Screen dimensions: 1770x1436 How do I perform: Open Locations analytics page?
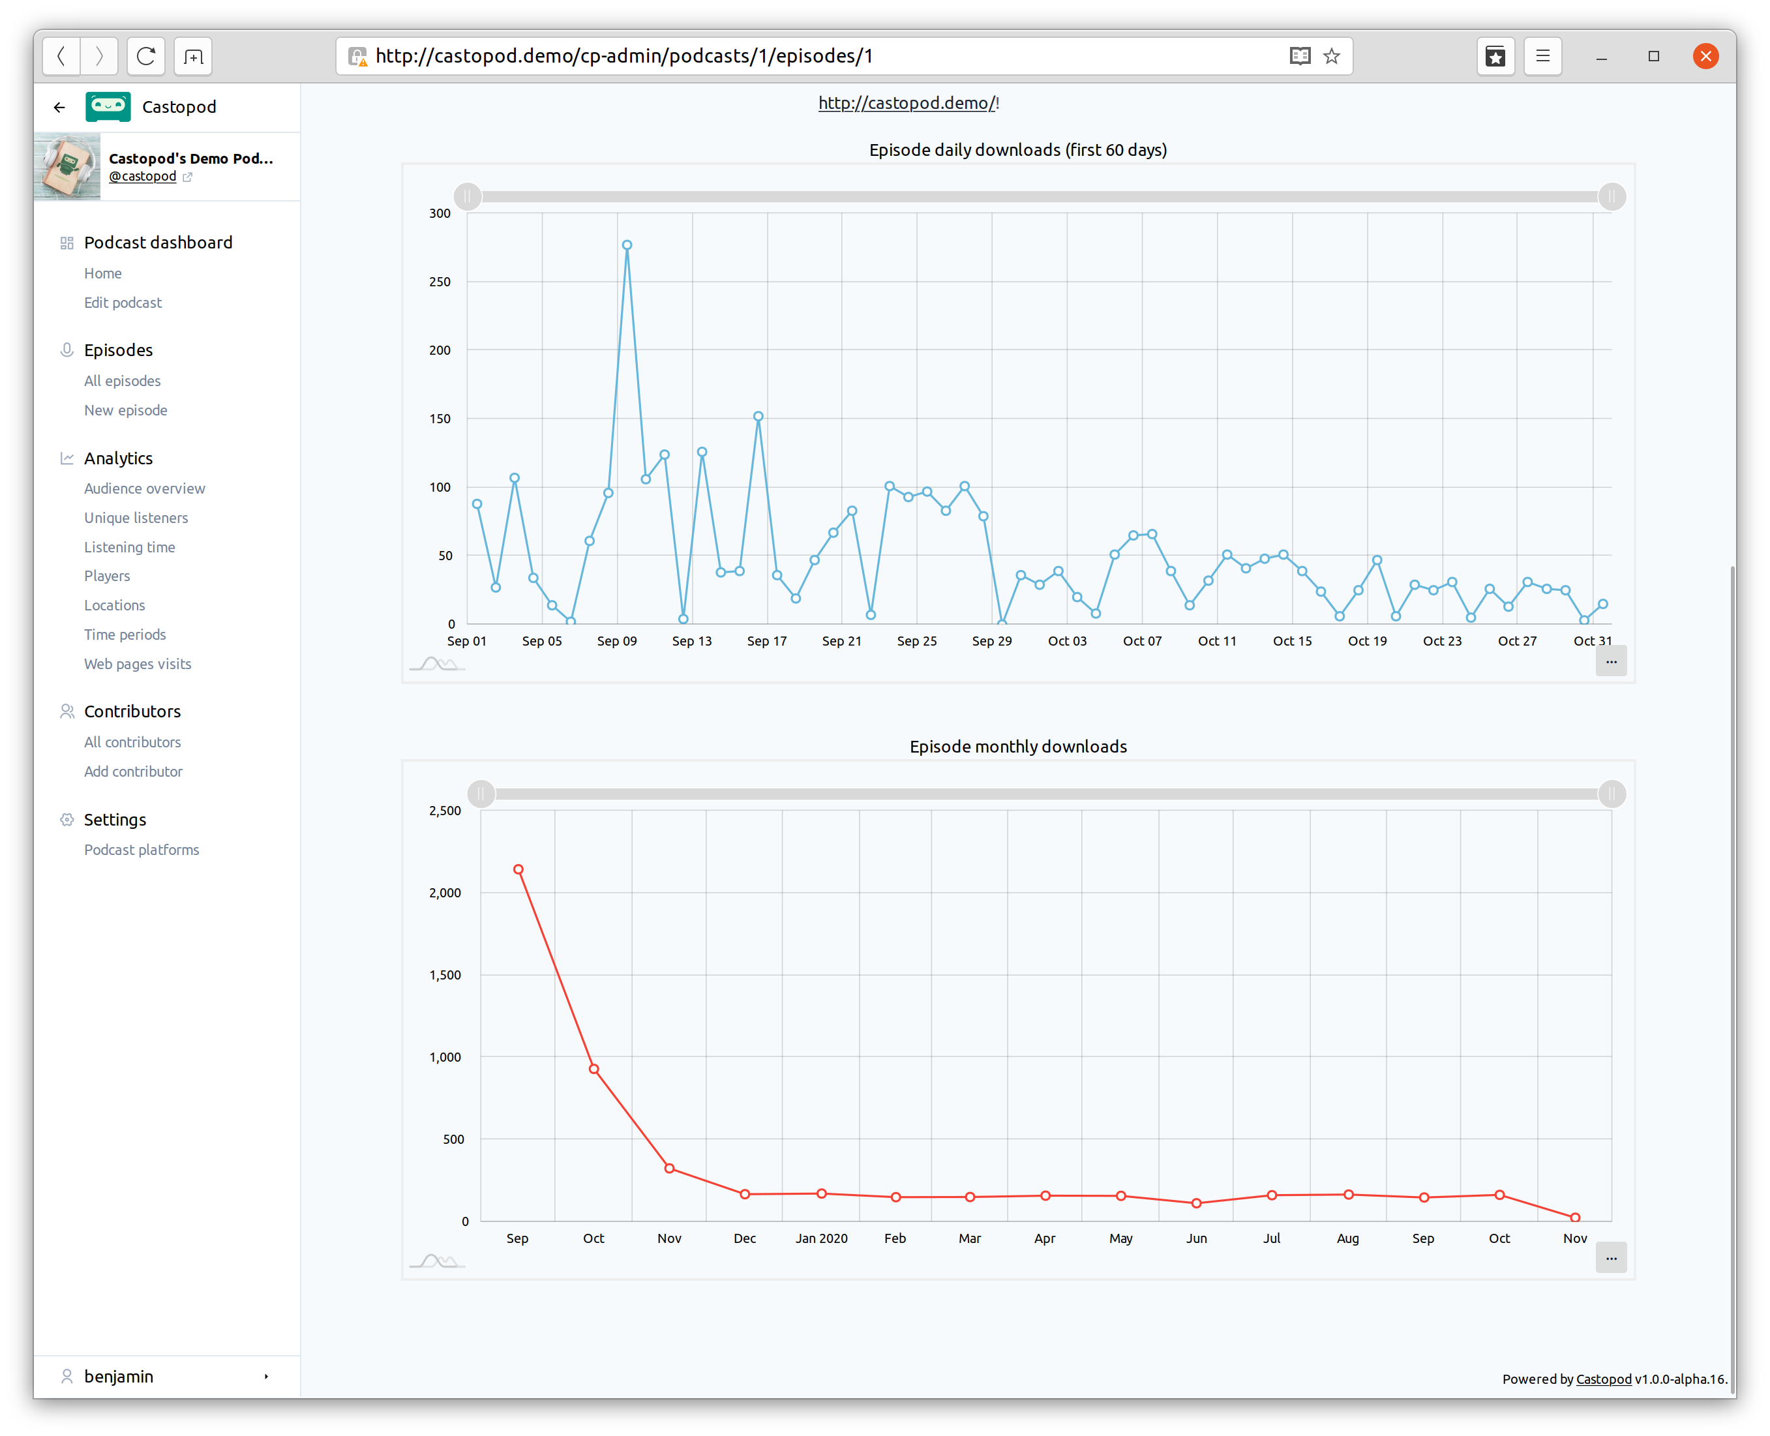[x=114, y=605]
